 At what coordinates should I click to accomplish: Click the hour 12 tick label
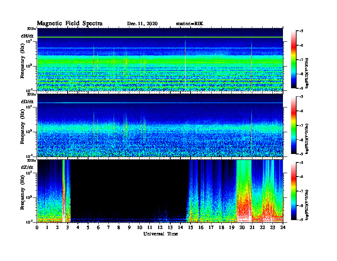click(160, 227)
